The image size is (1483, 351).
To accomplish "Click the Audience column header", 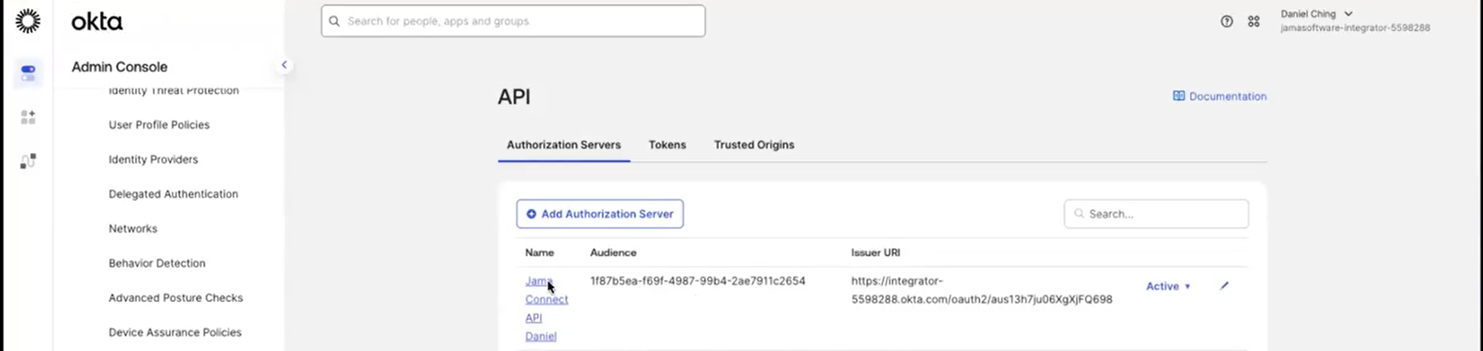I will coord(613,252).
